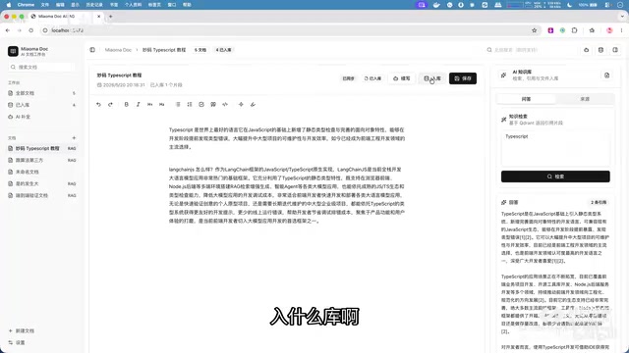This screenshot has height=353, width=629.
Task: Click the 2 条引用 badge
Action: [599, 203]
